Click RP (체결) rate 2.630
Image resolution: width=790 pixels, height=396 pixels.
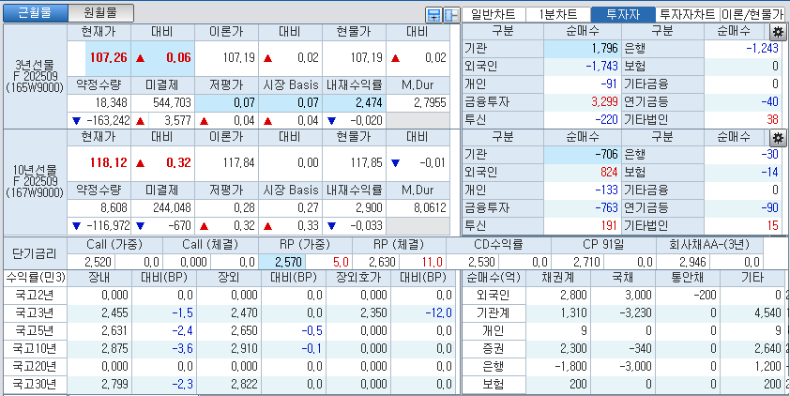376,262
